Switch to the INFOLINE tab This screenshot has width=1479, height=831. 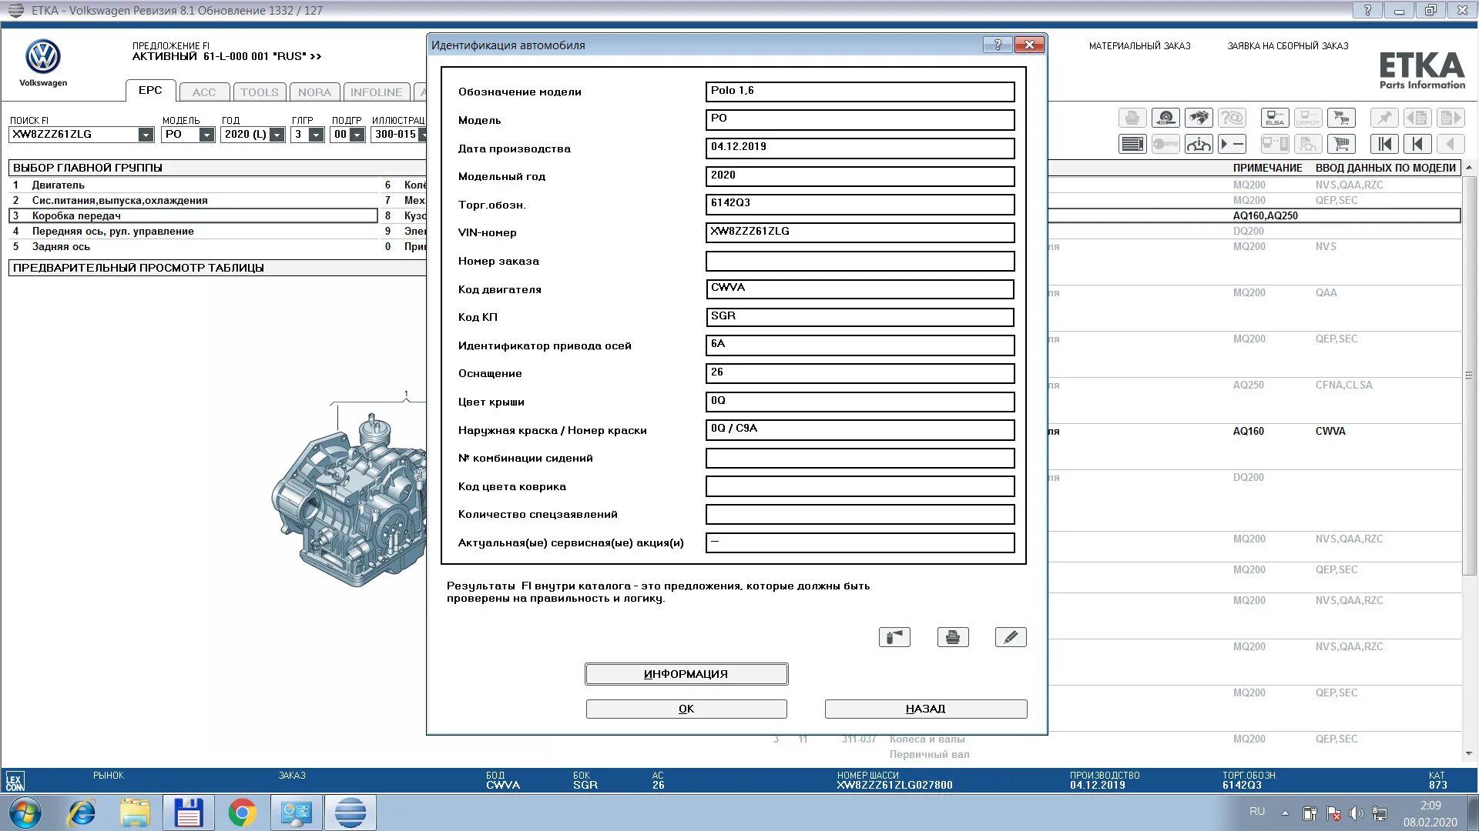click(x=376, y=92)
